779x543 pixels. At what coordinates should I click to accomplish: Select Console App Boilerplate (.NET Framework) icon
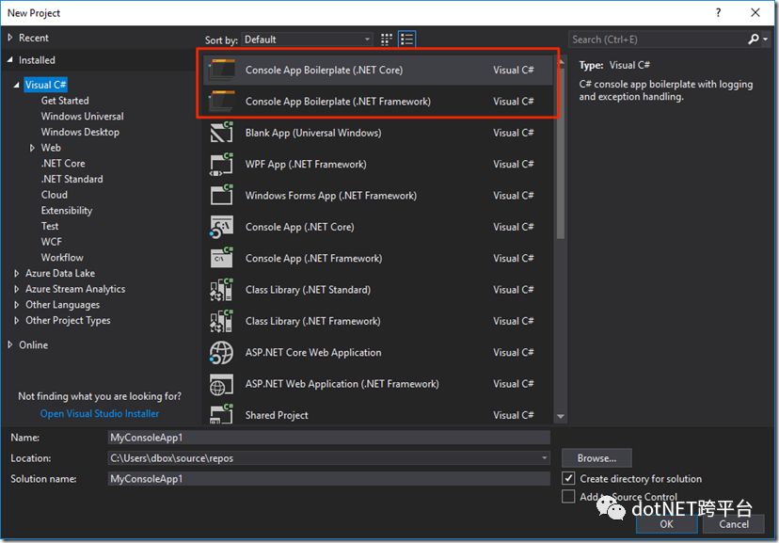coord(222,101)
